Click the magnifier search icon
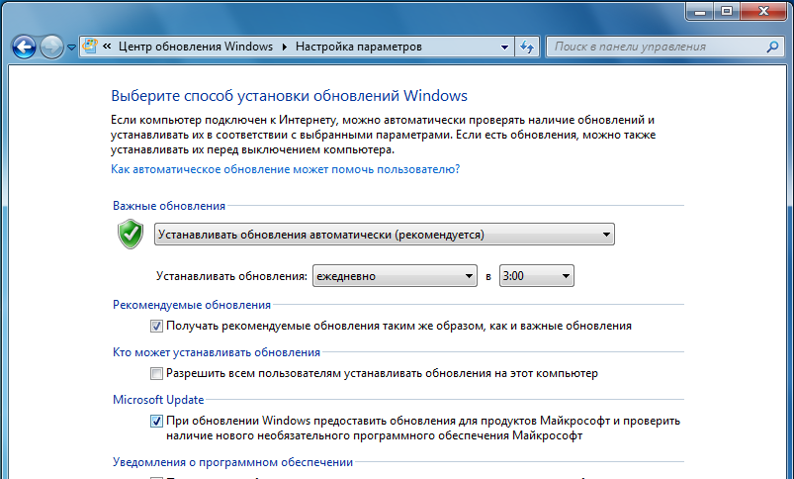This screenshot has width=794, height=479. 772,47
